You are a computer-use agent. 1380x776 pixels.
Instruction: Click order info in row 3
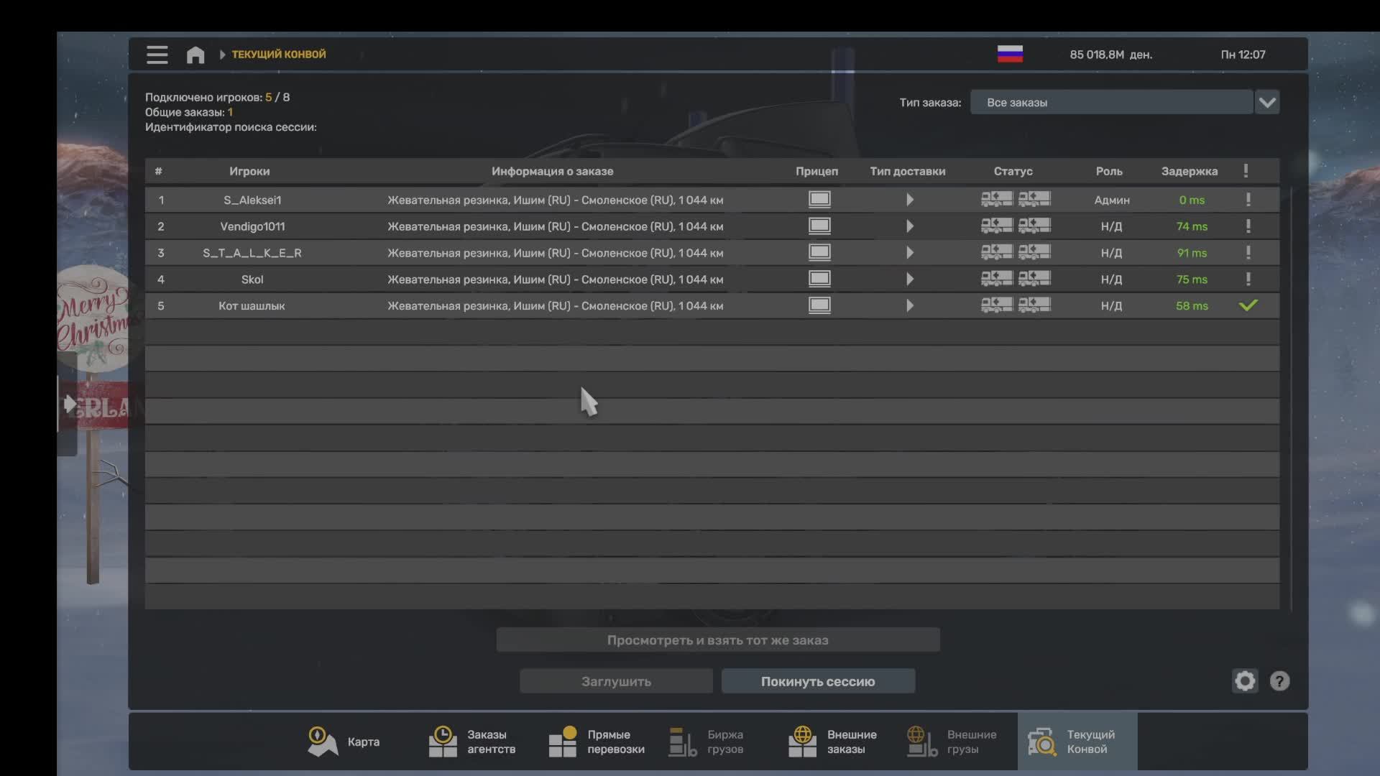pos(556,253)
